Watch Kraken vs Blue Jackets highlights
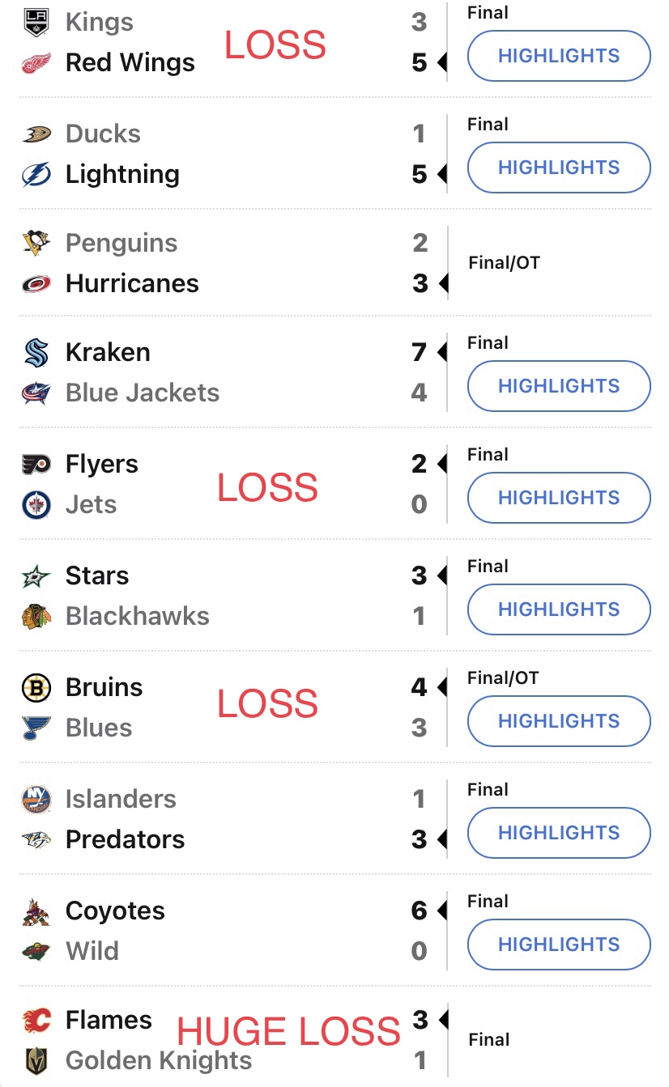 click(x=559, y=386)
